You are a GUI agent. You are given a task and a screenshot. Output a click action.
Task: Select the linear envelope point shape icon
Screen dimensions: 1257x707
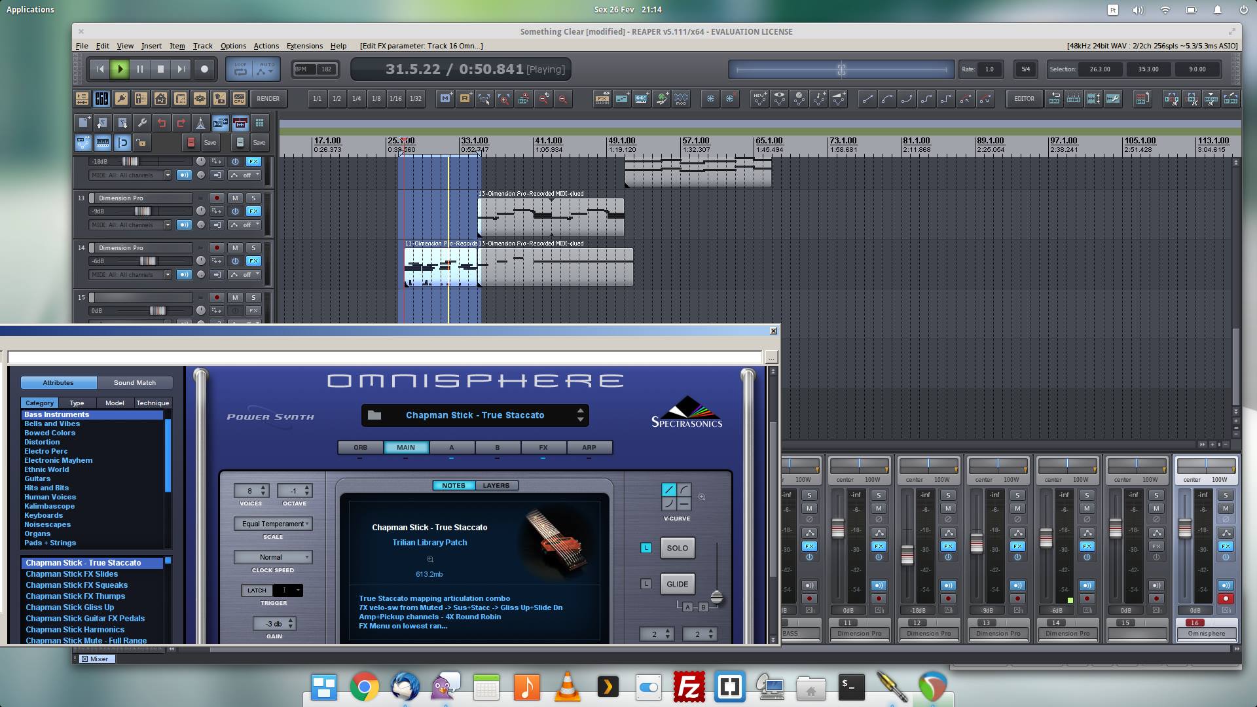coord(867,99)
